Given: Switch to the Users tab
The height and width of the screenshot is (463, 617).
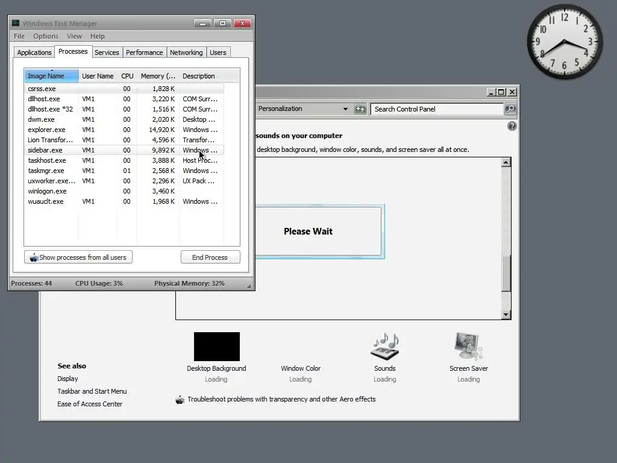Looking at the screenshot, I should [x=218, y=52].
